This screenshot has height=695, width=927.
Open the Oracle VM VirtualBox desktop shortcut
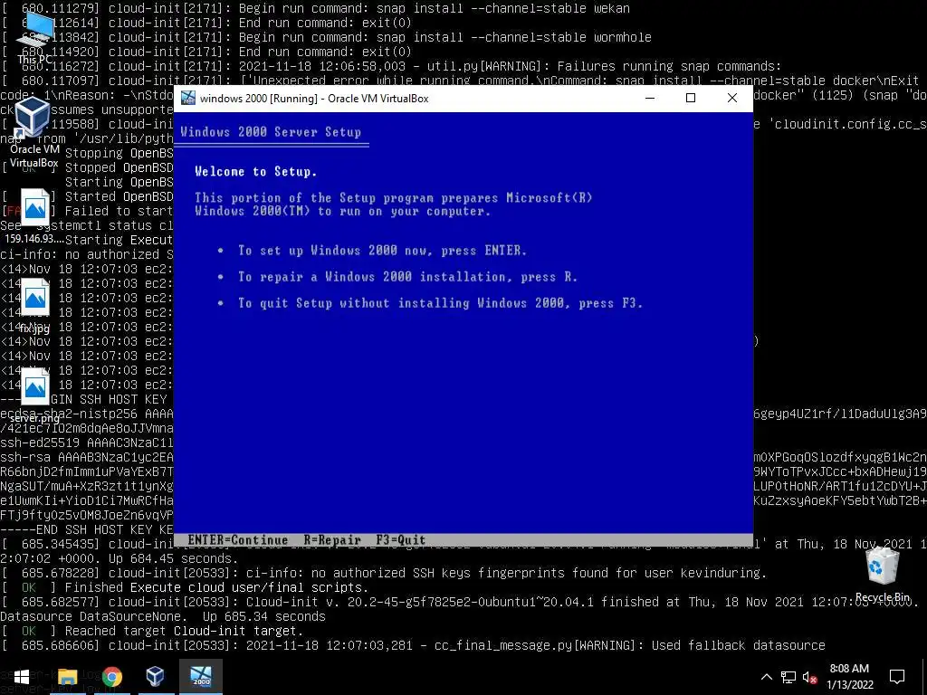33,131
